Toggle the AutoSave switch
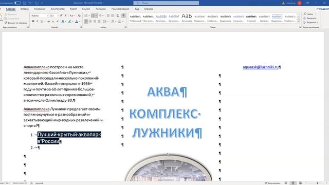This screenshot has width=329, height=185. [17, 3]
